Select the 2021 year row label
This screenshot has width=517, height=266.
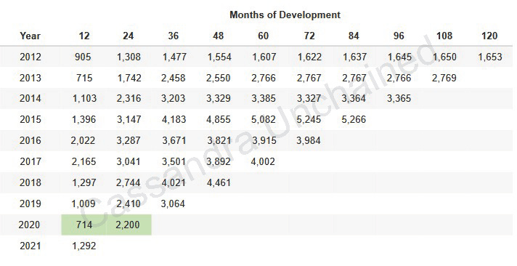click(30, 246)
